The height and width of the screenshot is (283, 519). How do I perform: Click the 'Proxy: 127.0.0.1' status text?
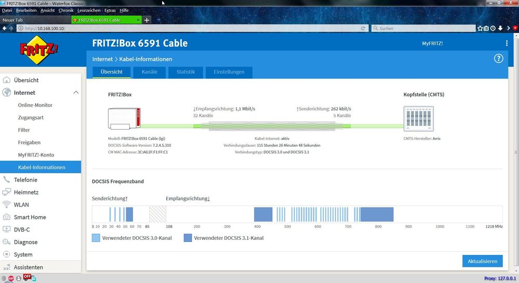tap(500, 278)
